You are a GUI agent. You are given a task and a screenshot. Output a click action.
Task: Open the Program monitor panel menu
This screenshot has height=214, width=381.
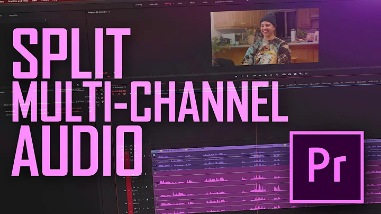point(109,12)
